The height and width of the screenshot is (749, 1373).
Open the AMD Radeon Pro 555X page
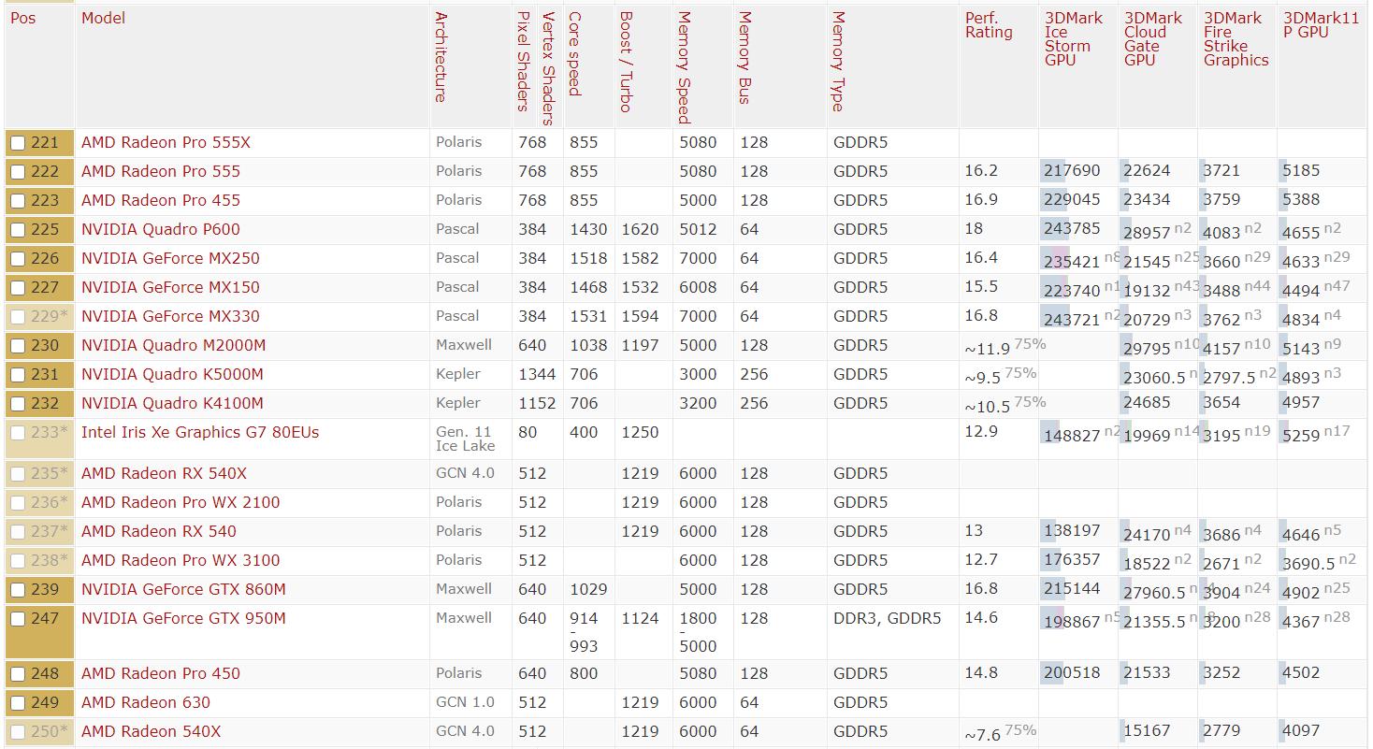(x=166, y=143)
